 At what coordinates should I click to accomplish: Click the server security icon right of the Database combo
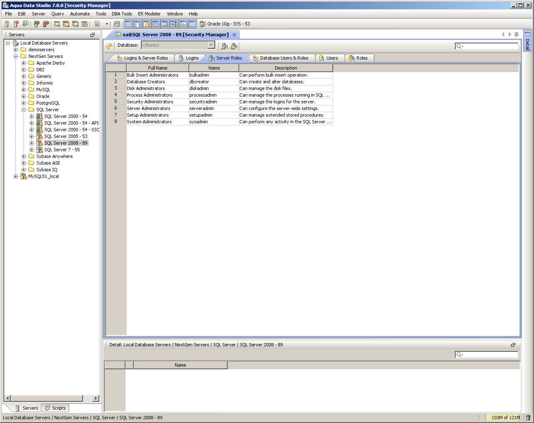coord(234,46)
